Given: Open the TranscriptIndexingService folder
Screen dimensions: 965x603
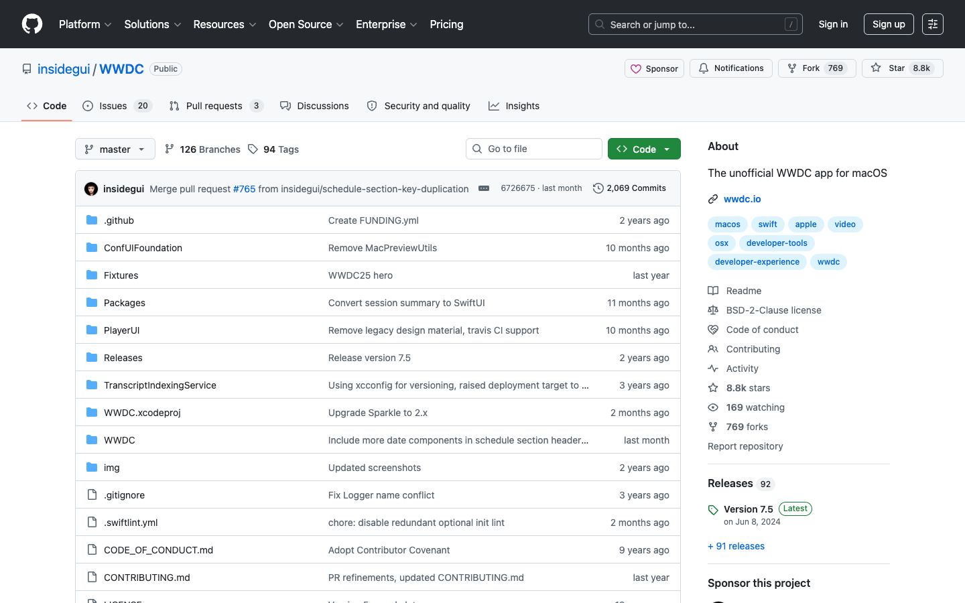Looking at the screenshot, I should [160, 385].
